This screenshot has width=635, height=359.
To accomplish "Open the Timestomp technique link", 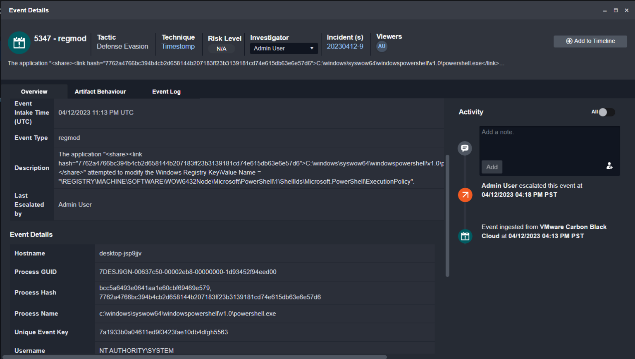I will coord(178,46).
